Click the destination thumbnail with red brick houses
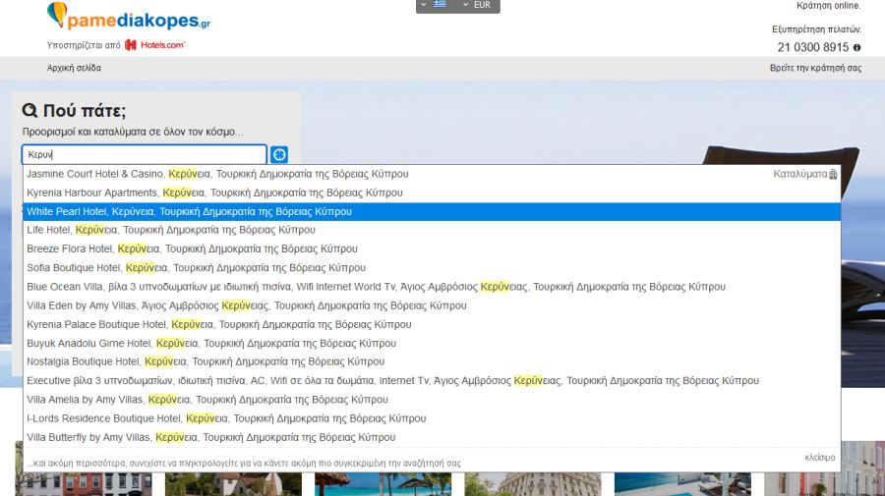 pyautogui.click(x=84, y=484)
